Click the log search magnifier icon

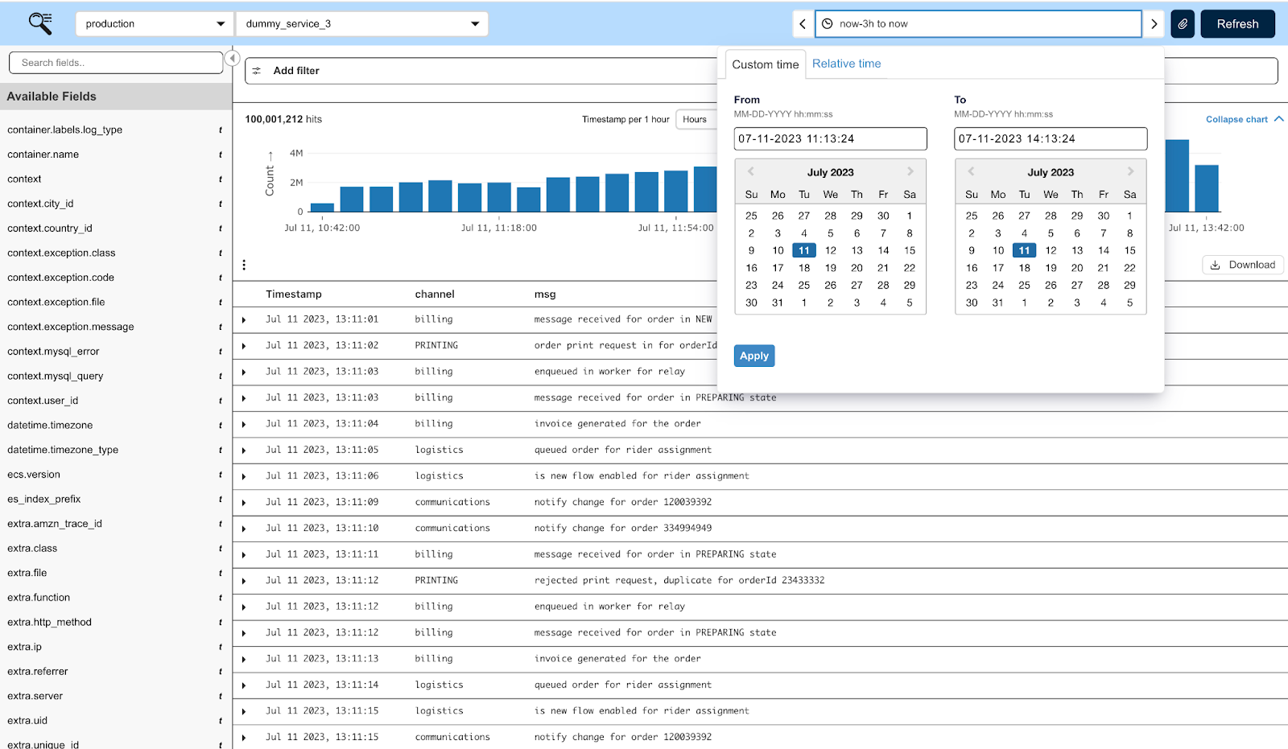40,23
